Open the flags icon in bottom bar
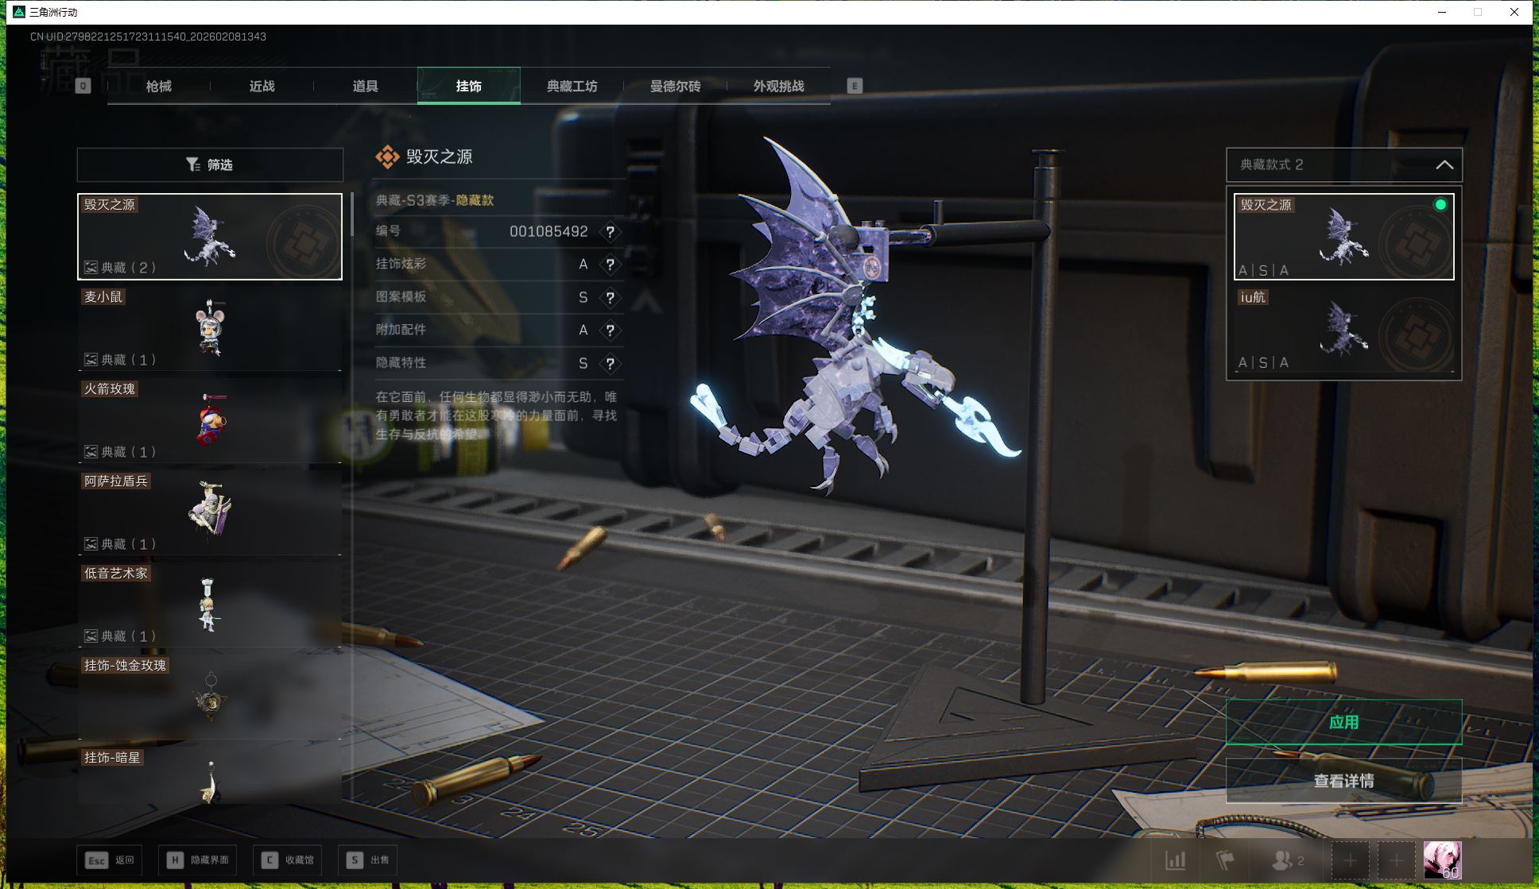The height and width of the screenshot is (889, 1539). tap(1224, 860)
